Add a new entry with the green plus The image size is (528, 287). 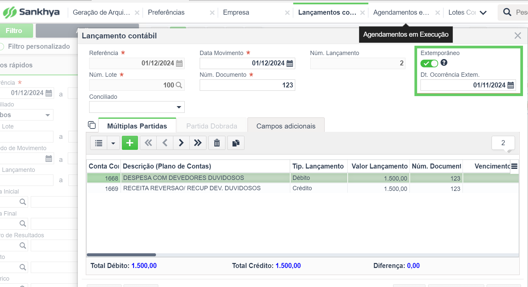pyautogui.click(x=130, y=143)
